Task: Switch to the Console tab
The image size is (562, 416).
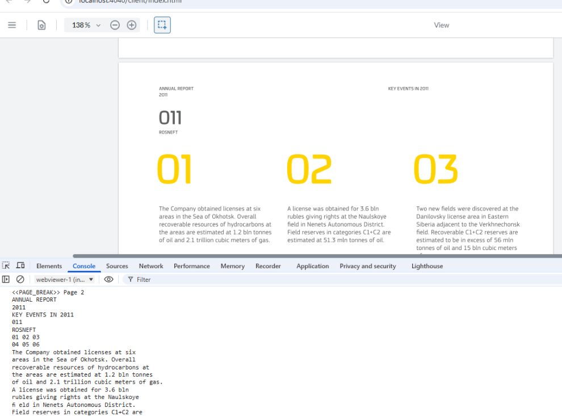Action: tap(84, 266)
